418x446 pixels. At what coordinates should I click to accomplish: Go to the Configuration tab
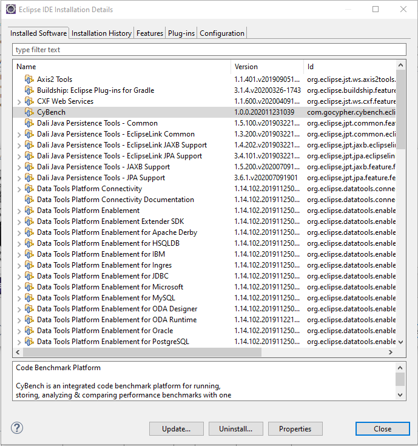coord(222,33)
